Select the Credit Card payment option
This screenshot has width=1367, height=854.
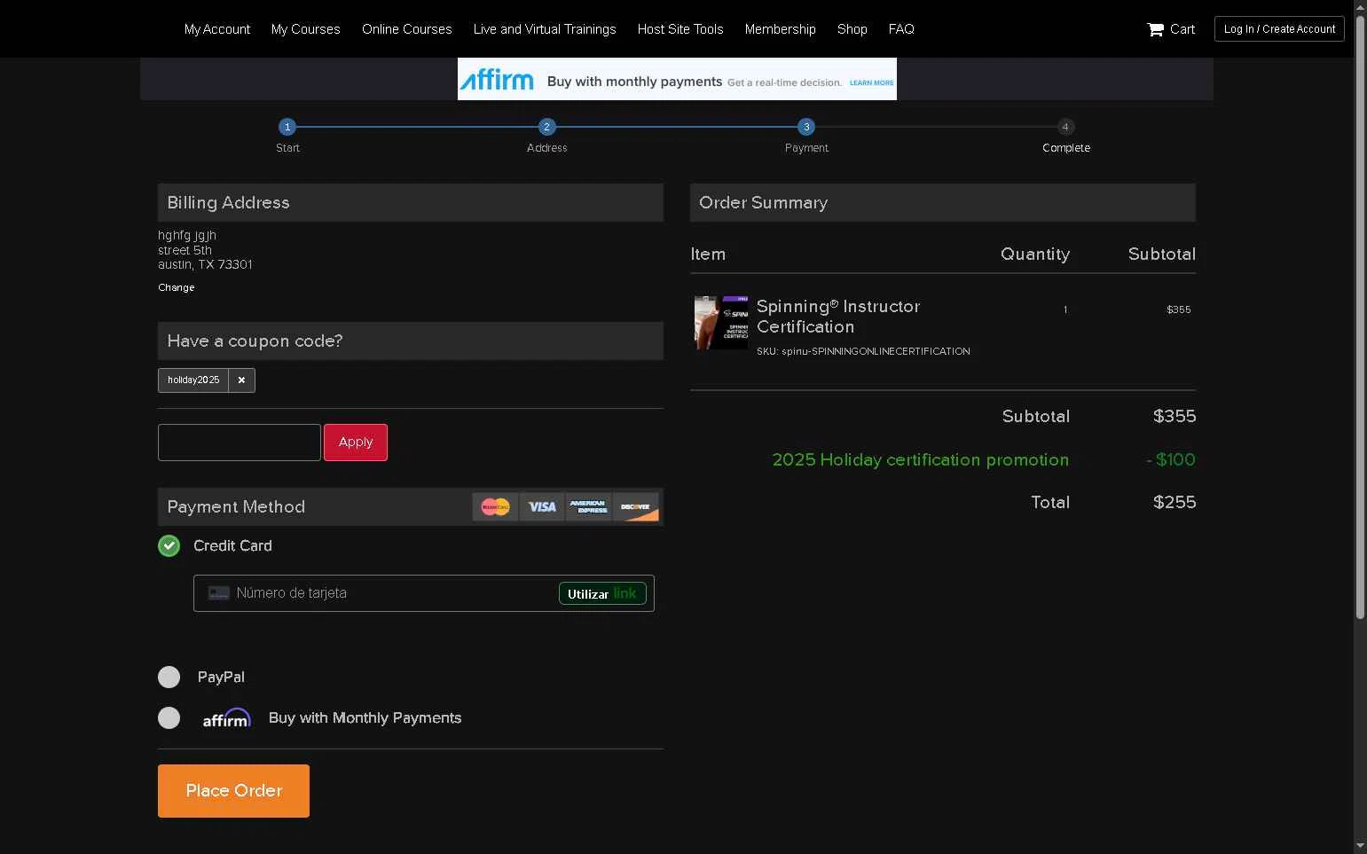pyautogui.click(x=169, y=546)
